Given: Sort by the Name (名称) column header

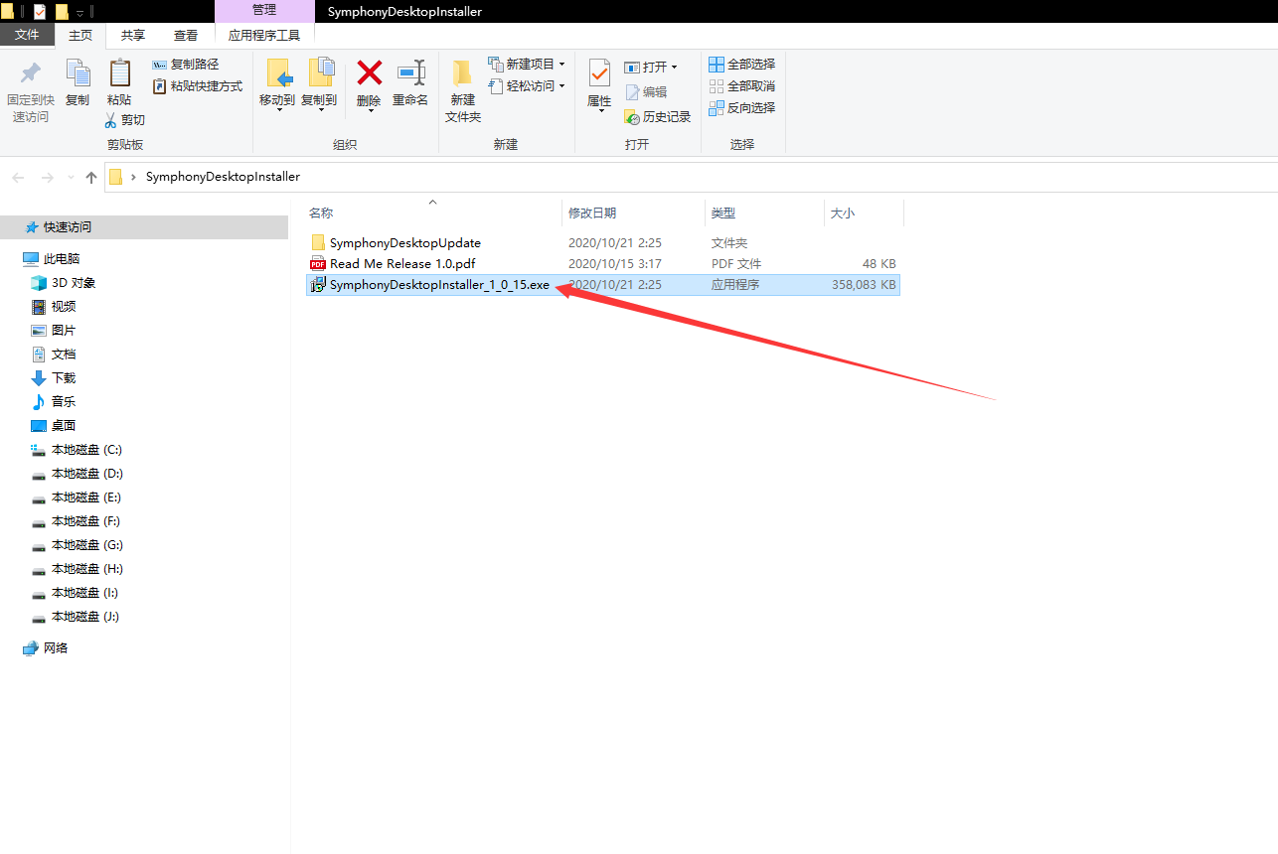Looking at the screenshot, I should click(x=321, y=213).
